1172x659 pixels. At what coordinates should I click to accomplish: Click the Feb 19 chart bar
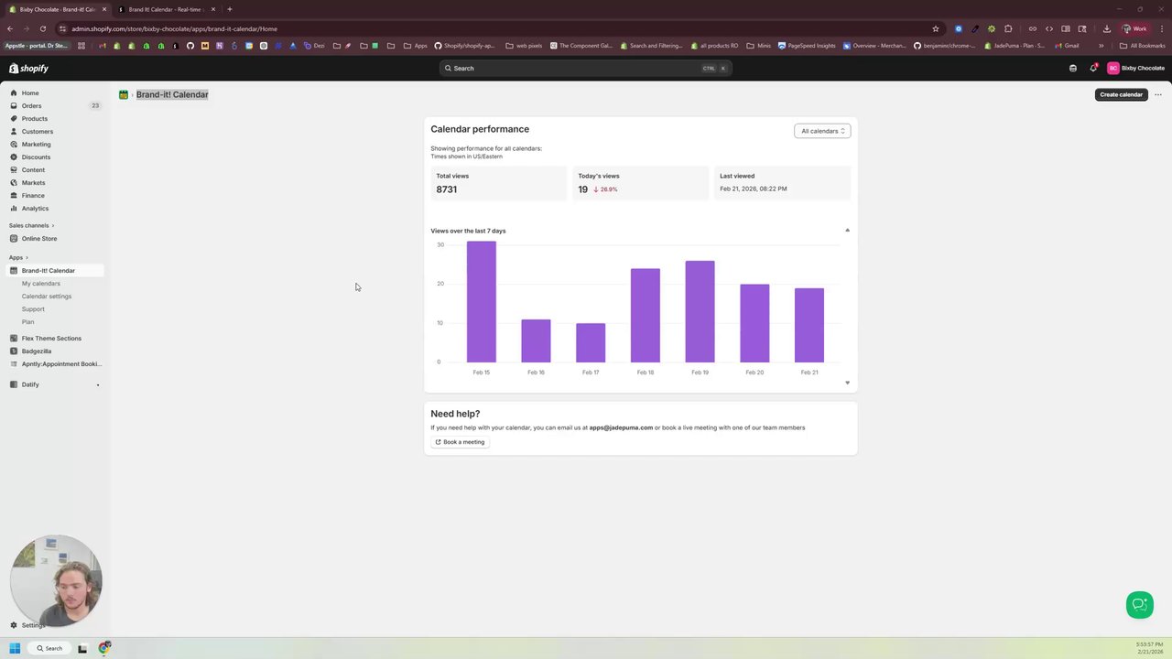[x=700, y=312]
